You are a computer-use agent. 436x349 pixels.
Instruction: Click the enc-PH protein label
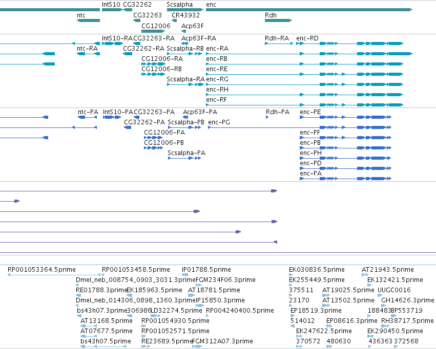(x=310, y=153)
